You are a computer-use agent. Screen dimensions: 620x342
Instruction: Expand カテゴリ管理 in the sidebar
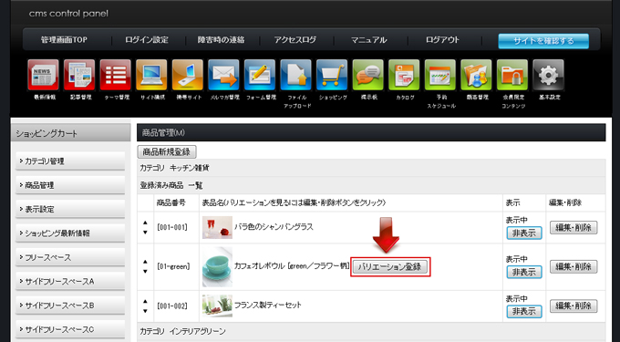pos(70,161)
